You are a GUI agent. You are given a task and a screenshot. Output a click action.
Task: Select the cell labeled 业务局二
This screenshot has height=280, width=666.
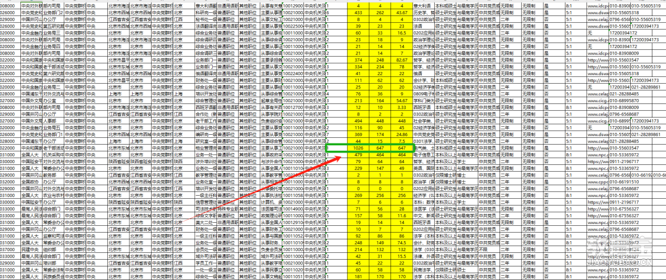[x=54, y=87]
